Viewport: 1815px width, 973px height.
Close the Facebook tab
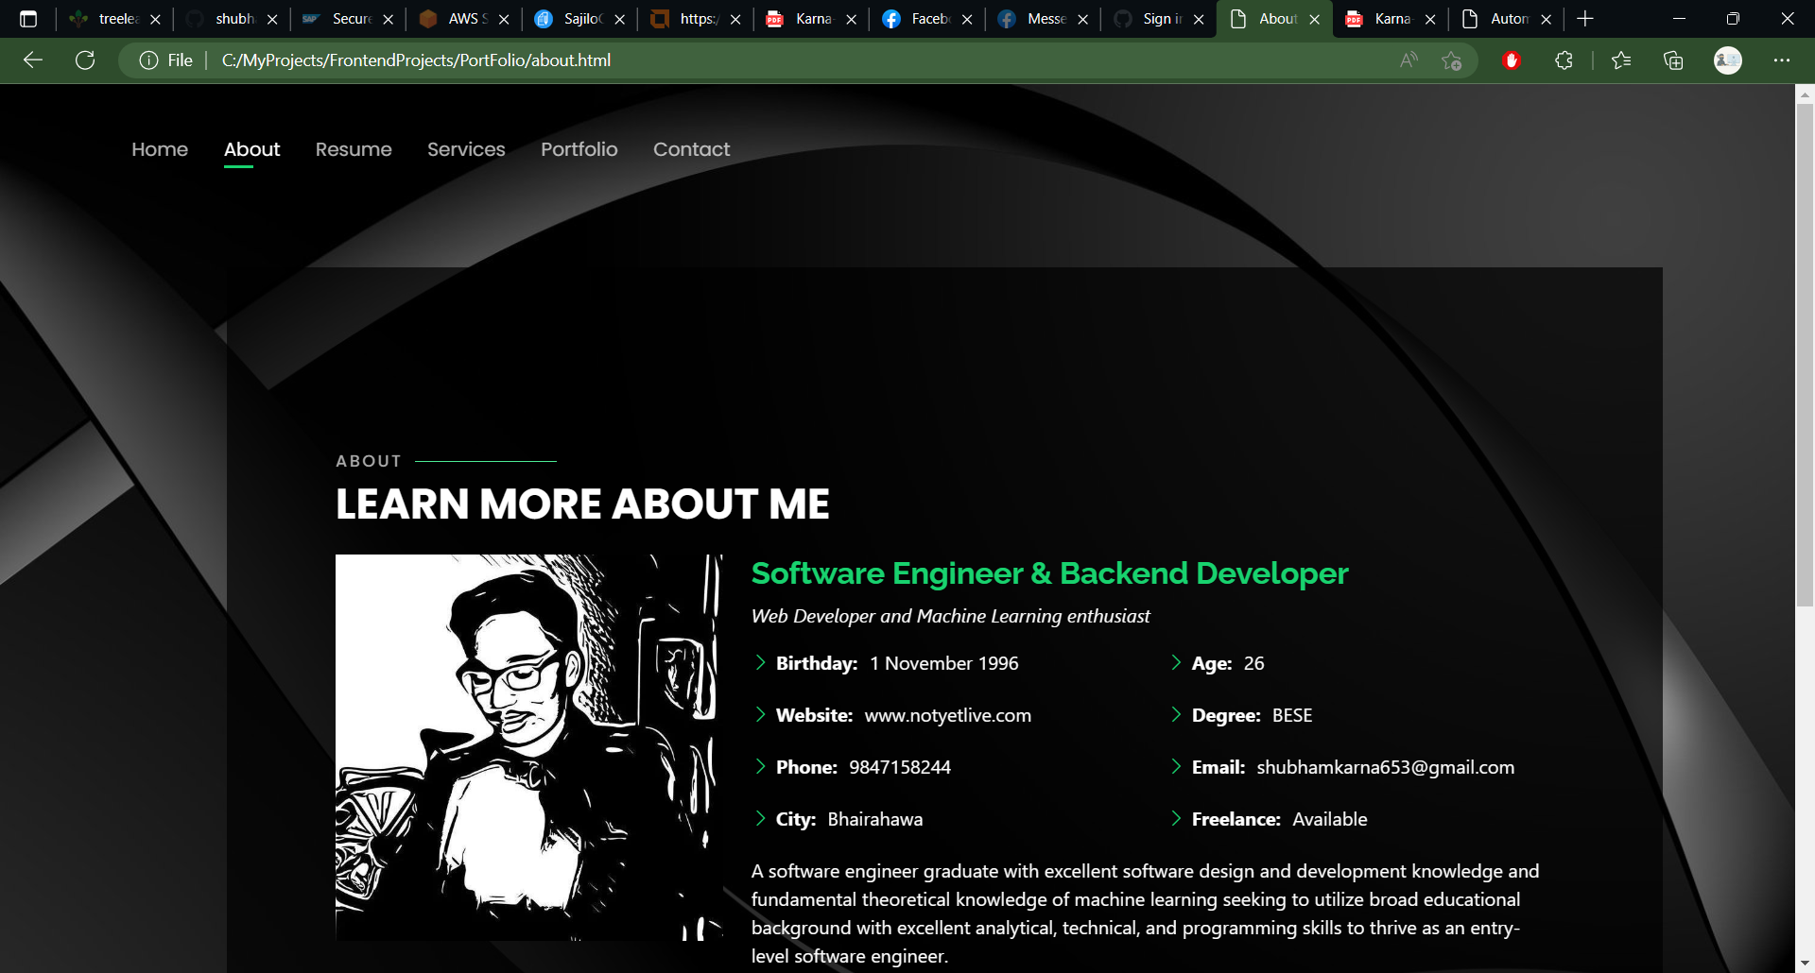click(967, 19)
